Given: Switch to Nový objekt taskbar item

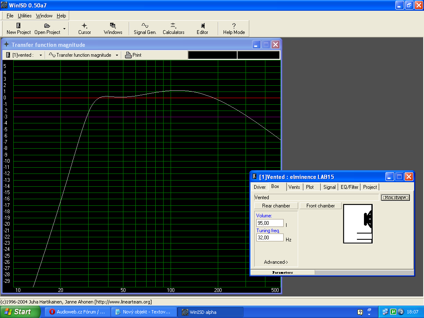Looking at the screenshot, I should [x=144, y=312].
